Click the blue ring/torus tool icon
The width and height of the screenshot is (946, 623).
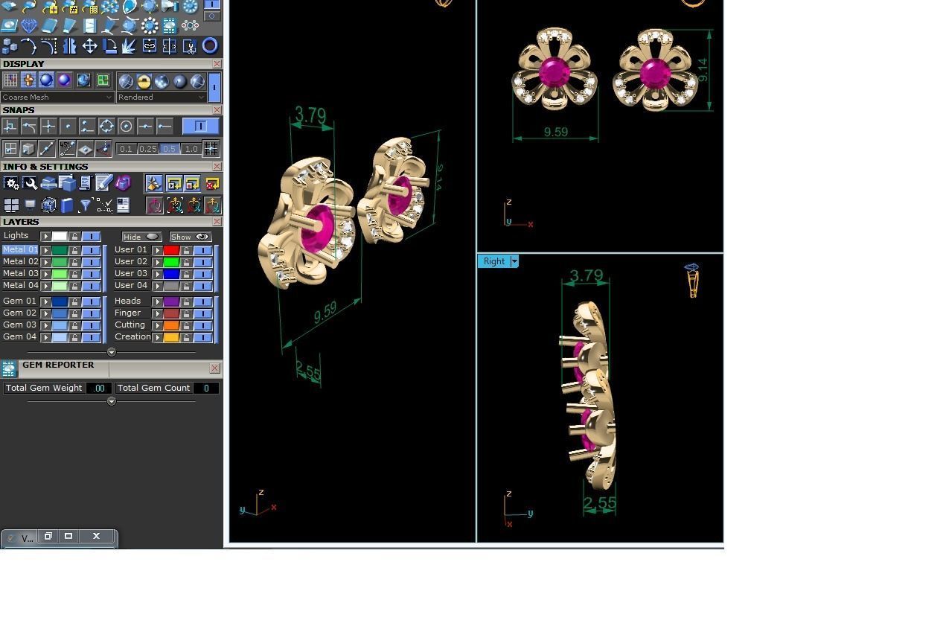[210, 46]
